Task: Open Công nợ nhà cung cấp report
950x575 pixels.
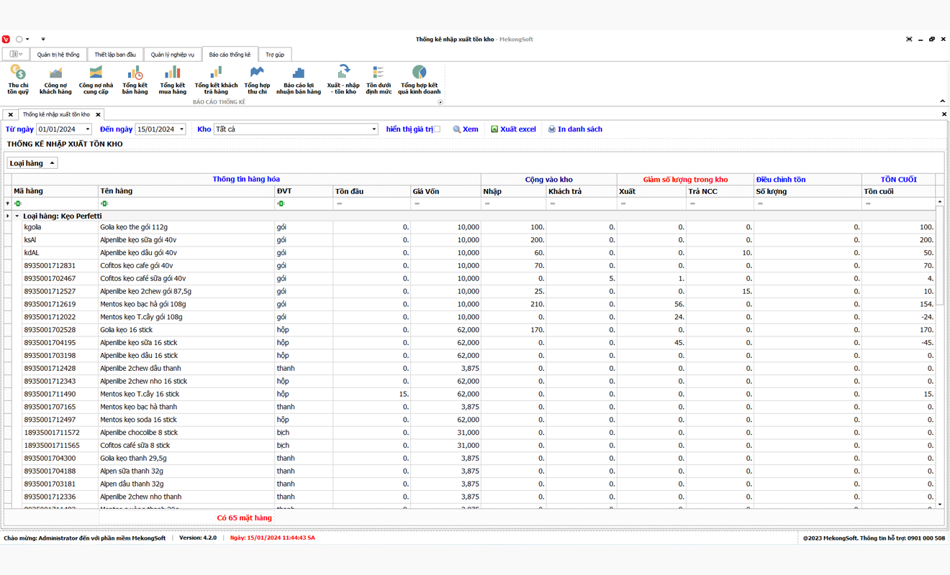Action: coord(96,80)
